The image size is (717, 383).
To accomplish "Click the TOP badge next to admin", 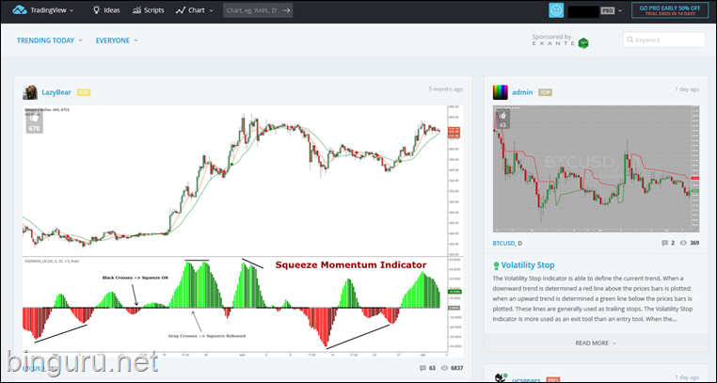I will [545, 92].
